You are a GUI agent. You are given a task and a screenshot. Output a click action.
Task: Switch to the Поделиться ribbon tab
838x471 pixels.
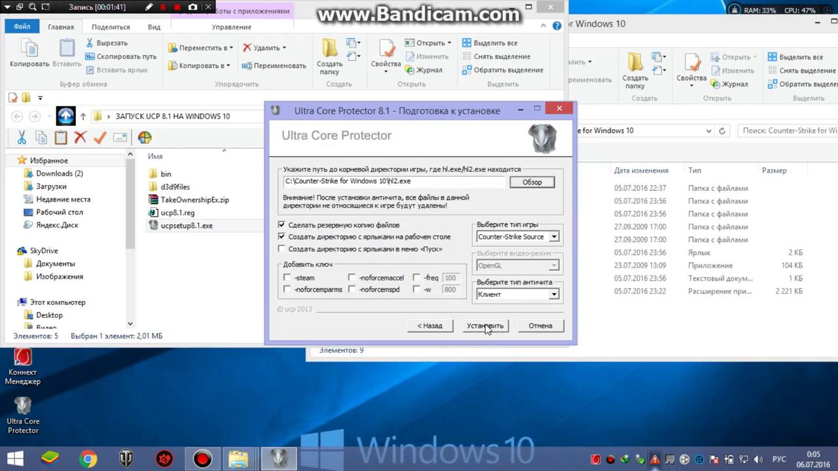pyautogui.click(x=111, y=27)
